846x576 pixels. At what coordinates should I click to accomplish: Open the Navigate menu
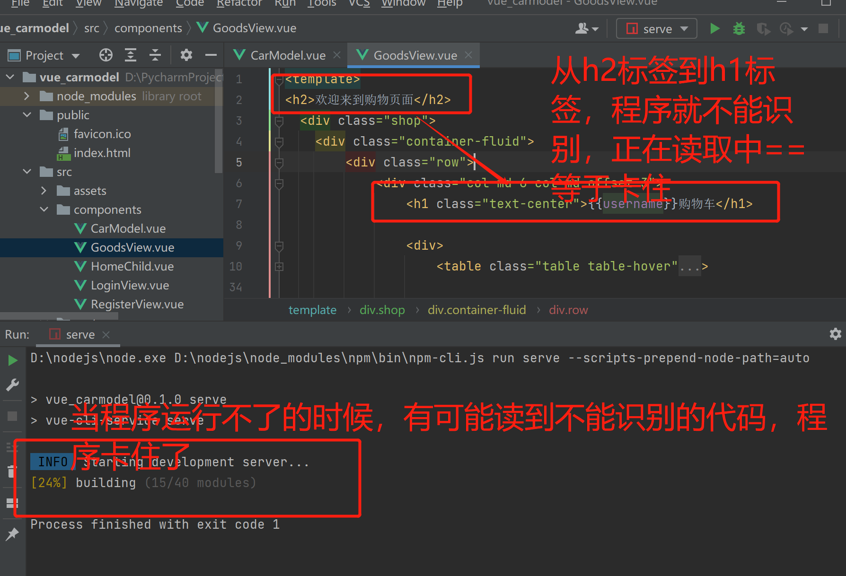point(138,3)
